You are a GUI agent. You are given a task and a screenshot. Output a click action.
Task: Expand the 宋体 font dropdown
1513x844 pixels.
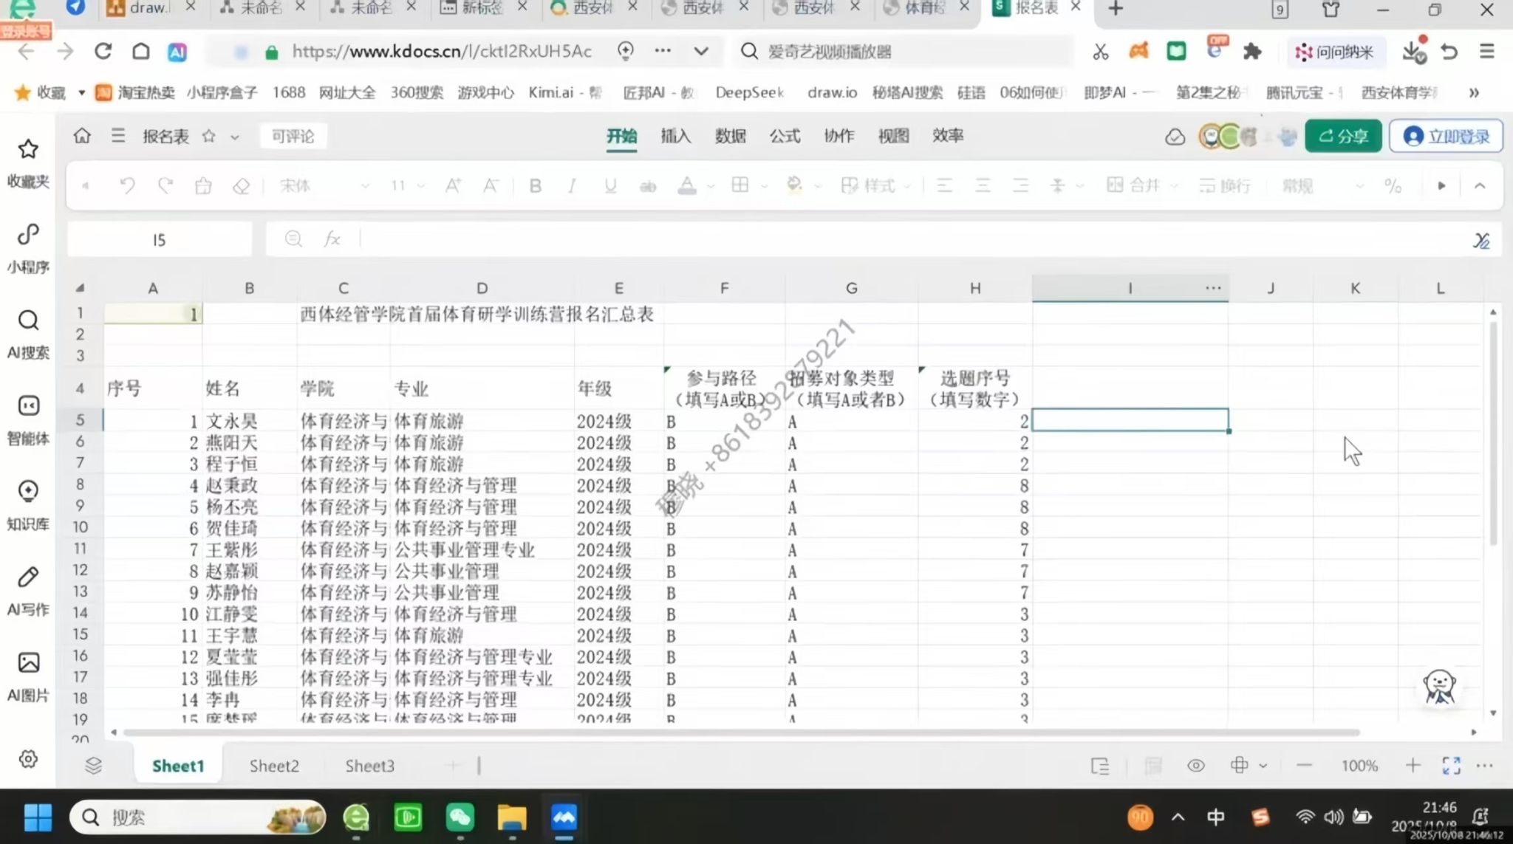click(365, 186)
